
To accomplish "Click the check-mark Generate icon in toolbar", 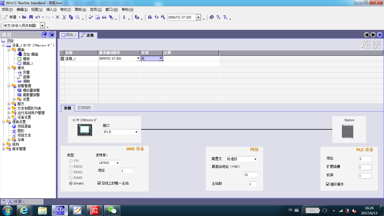I will pos(91,17).
